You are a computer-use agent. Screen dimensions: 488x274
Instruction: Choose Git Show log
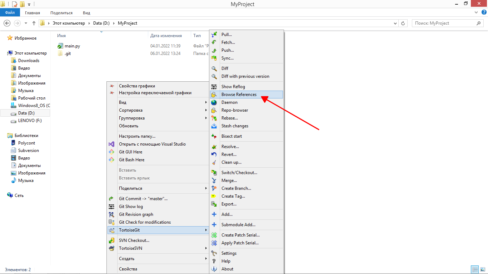pyautogui.click(x=158, y=207)
